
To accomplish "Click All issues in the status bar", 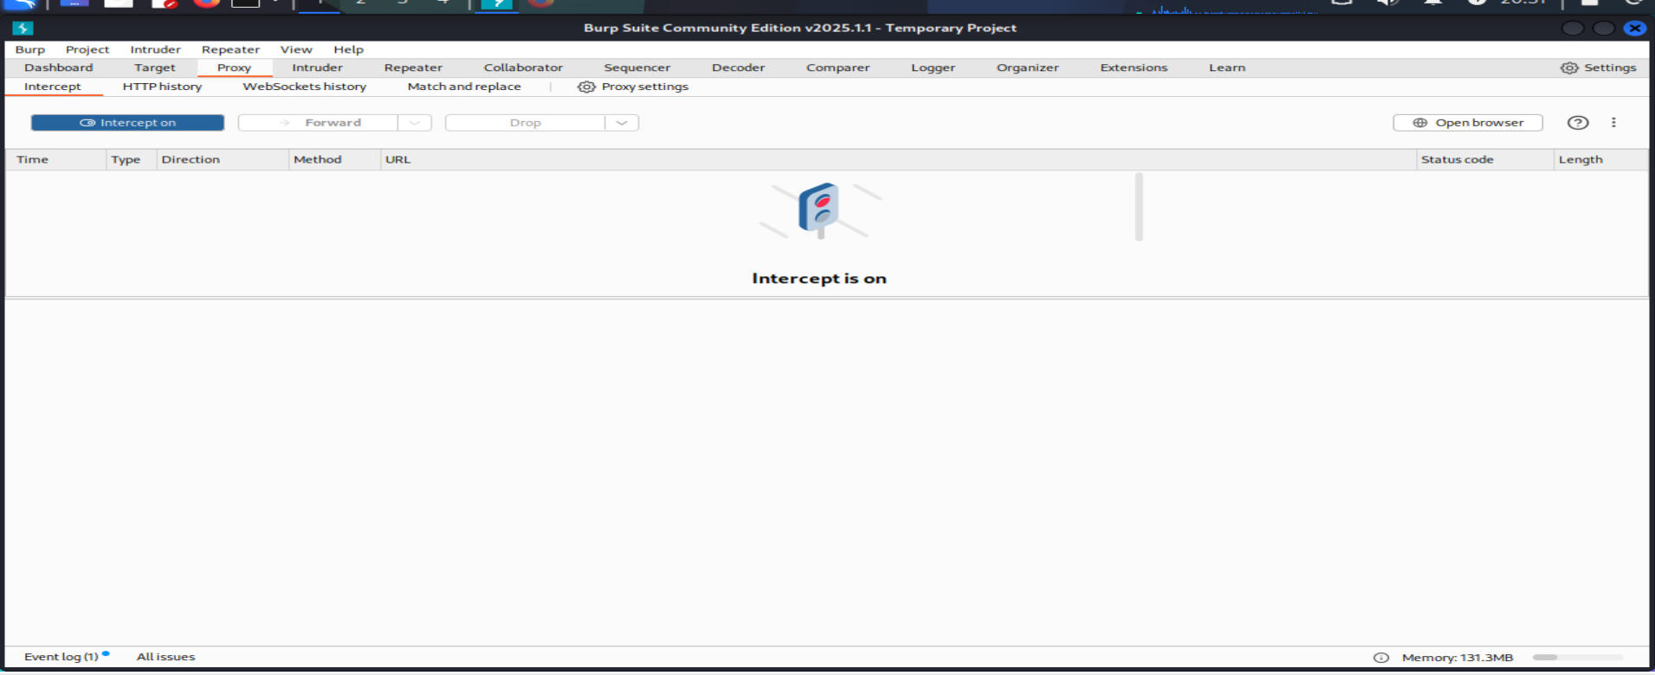I will (x=165, y=657).
